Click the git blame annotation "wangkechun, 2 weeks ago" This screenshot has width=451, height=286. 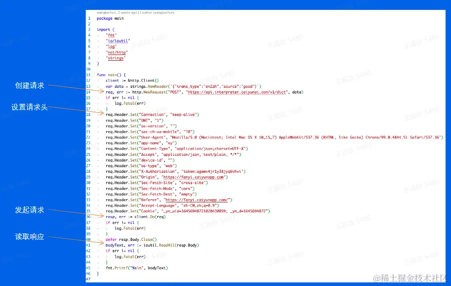pos(117,13)
